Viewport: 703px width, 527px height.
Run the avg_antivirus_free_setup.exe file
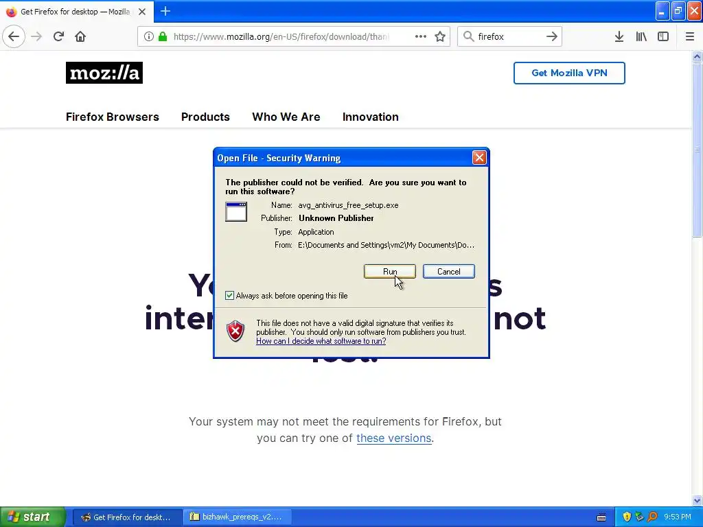tap(390, 271)
